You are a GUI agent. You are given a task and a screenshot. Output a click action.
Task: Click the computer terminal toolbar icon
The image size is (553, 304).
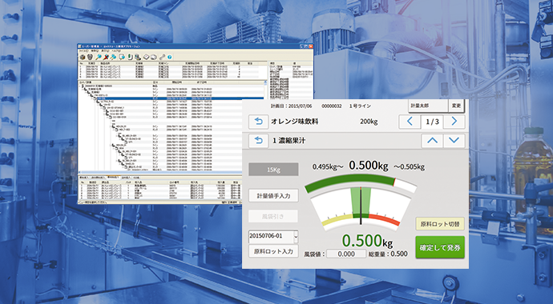tap(138, 57)
